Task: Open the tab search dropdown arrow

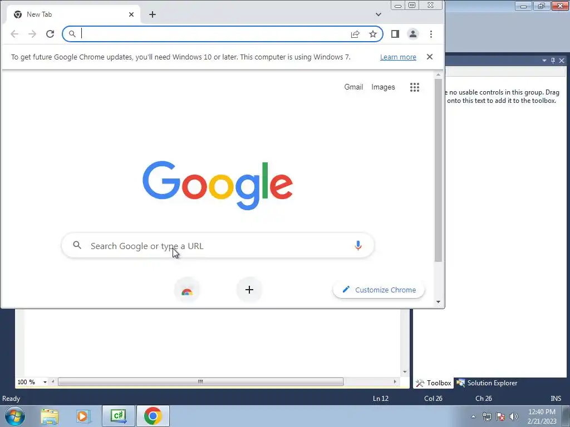Action: 379,14
